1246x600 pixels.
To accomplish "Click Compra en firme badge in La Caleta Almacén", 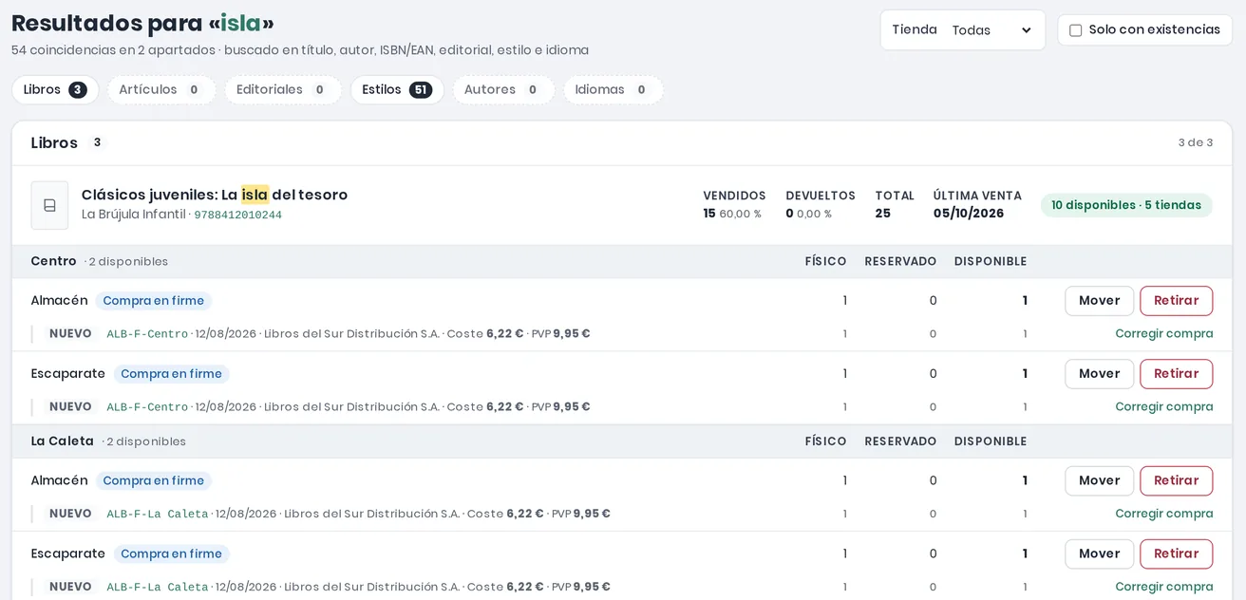I will pos(153,480).
